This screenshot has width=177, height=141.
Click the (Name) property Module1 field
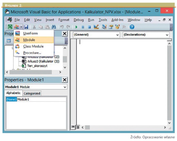pyautogui.click(x=41, y=99)
